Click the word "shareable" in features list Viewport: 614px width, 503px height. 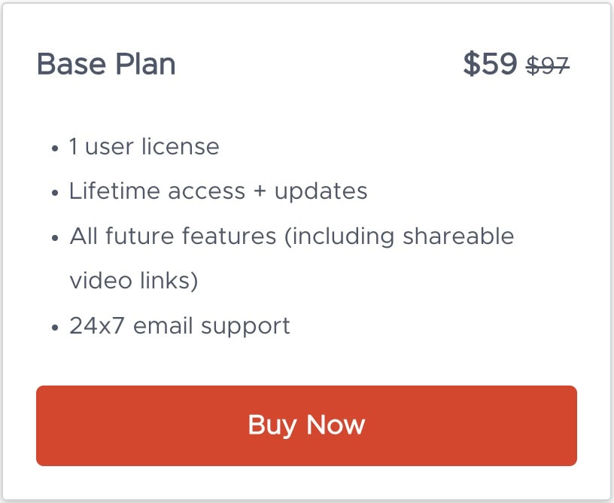458,236
